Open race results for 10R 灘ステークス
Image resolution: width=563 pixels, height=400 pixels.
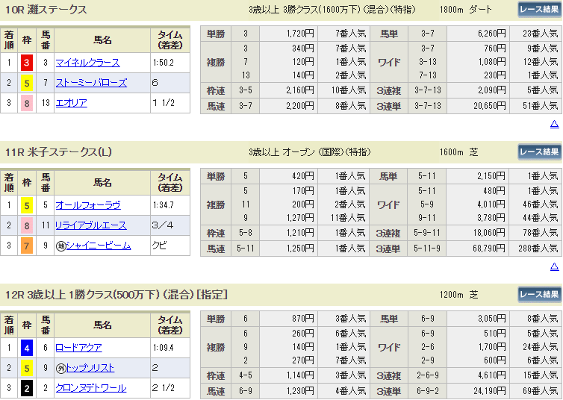[x=539, y=10]
